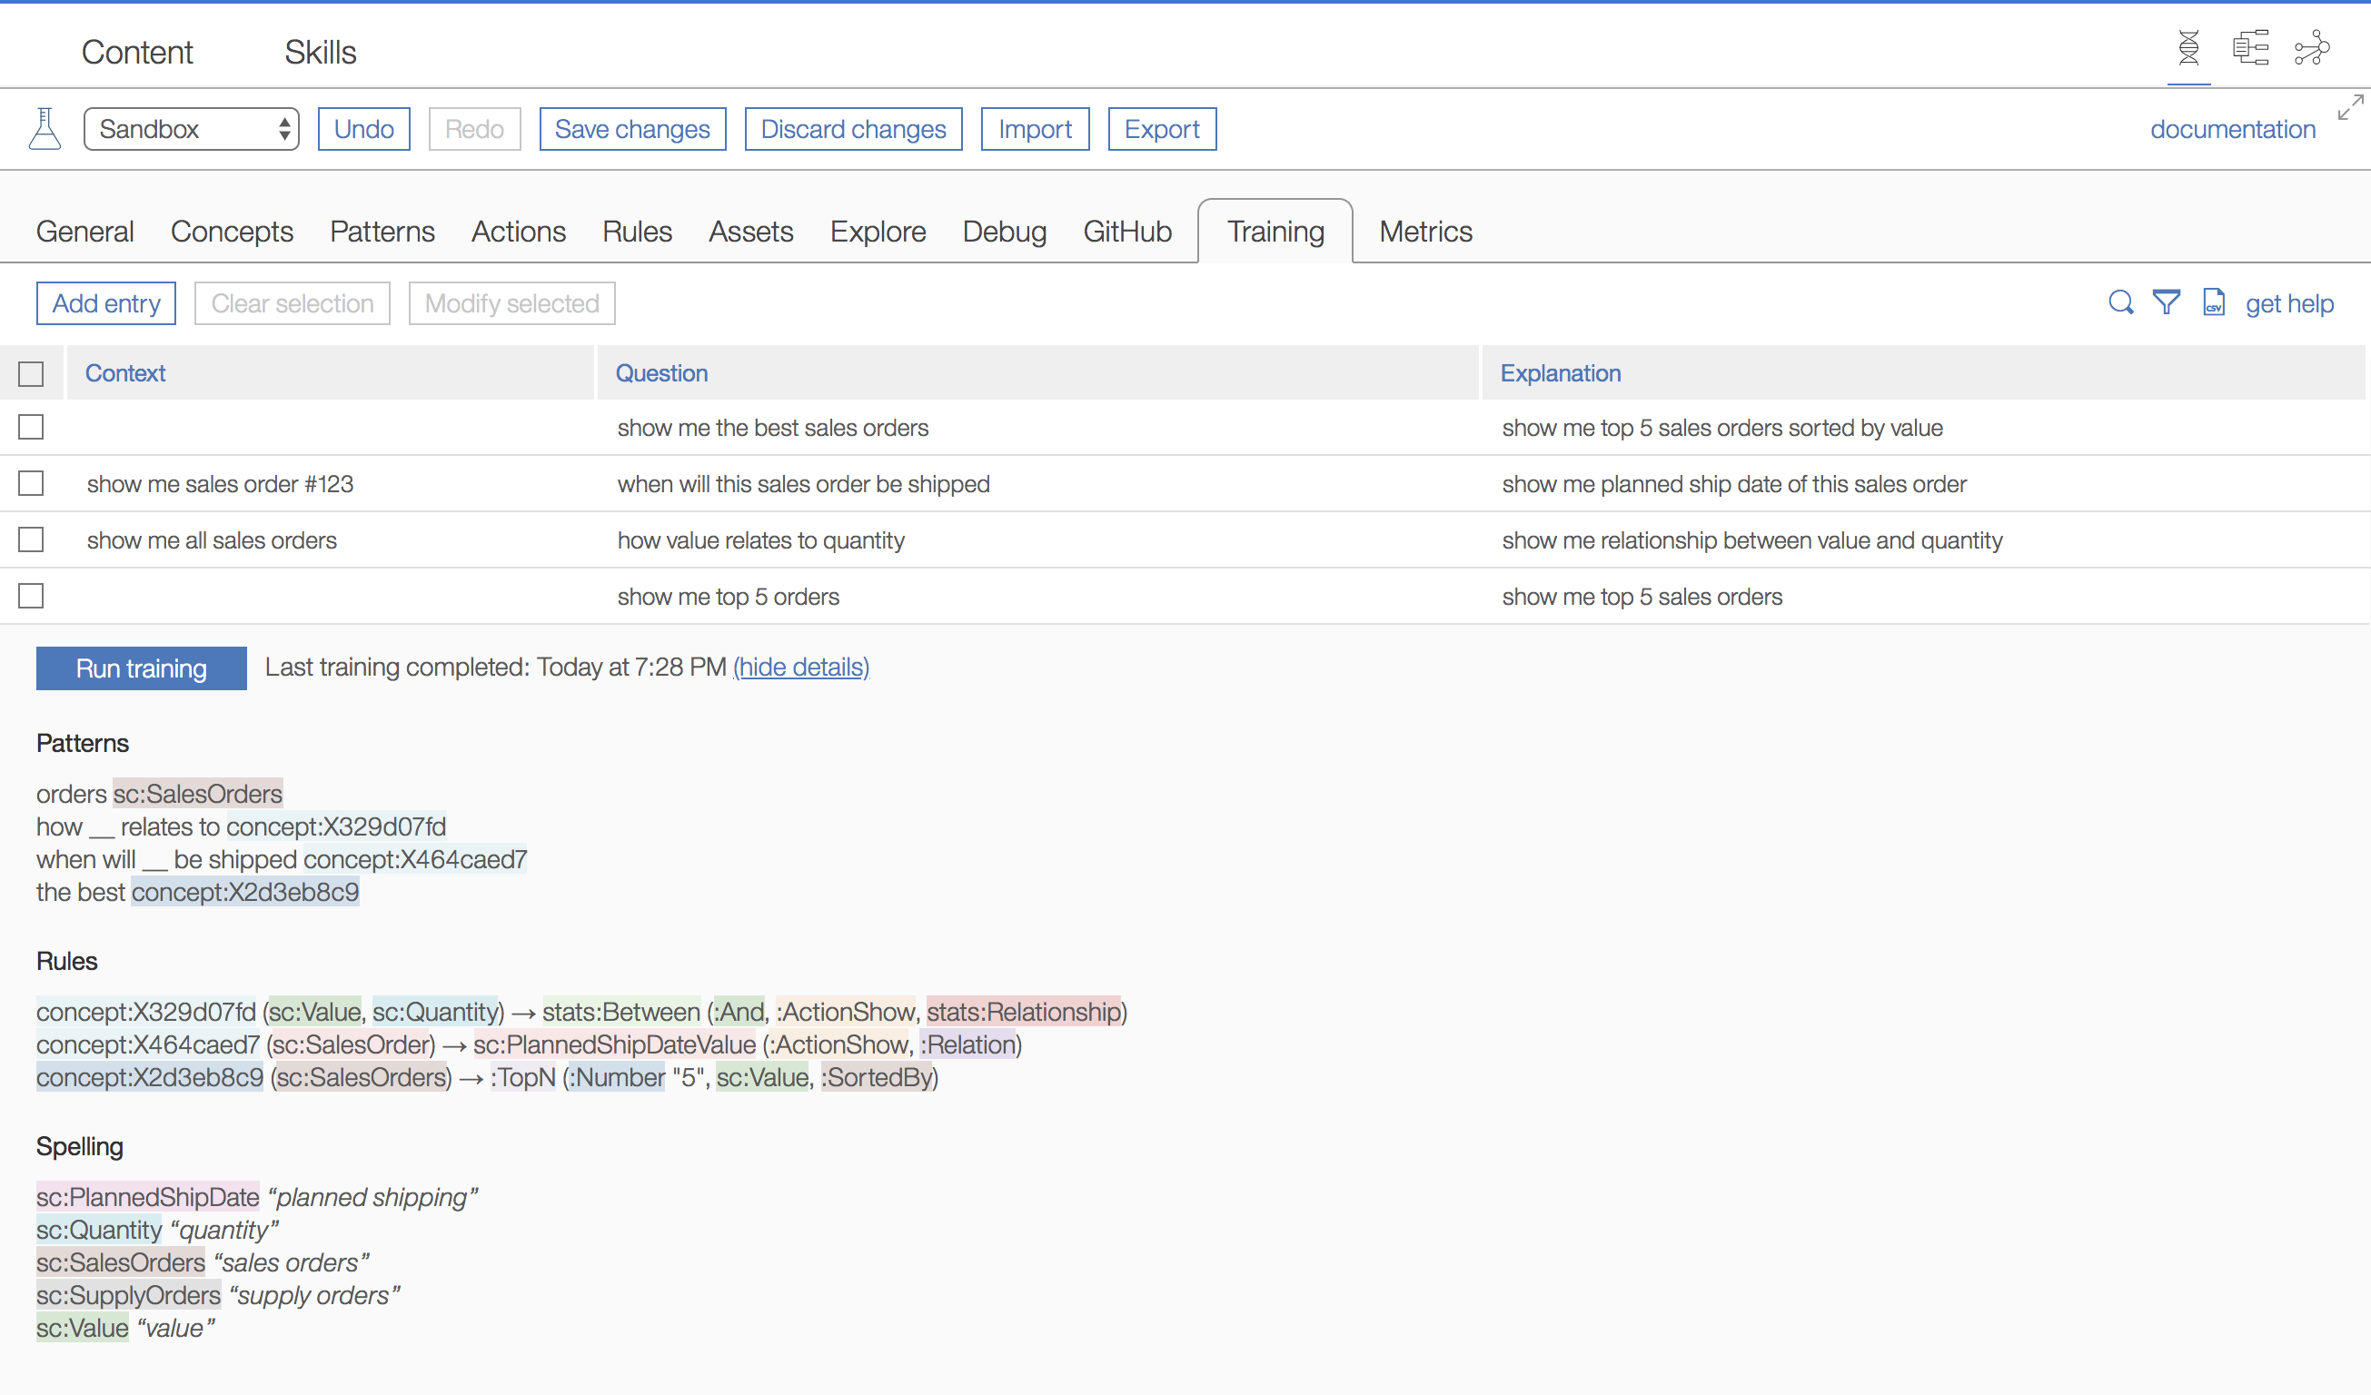Select the Training tab

tap(1275, 231)
